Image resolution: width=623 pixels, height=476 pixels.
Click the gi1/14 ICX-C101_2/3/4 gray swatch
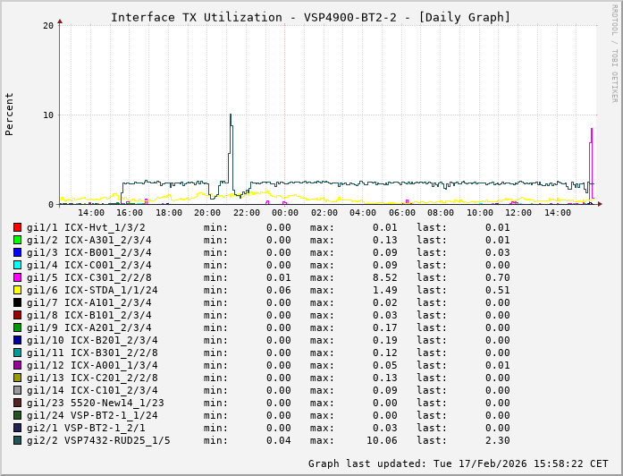(17, 390)
